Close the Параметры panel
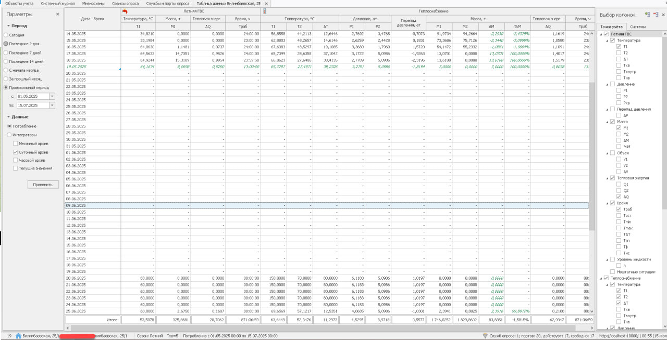The height and width of the screenshot is (340, 667). [x=58, y=15]
